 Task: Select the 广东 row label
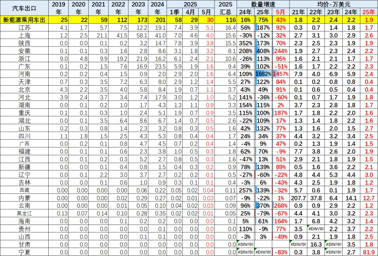pos(24,66)
